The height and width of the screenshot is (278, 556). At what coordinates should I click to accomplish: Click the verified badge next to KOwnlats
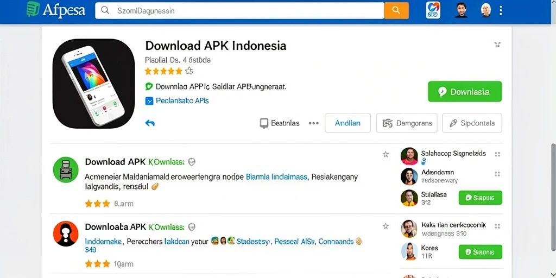(x=192, y=162)
